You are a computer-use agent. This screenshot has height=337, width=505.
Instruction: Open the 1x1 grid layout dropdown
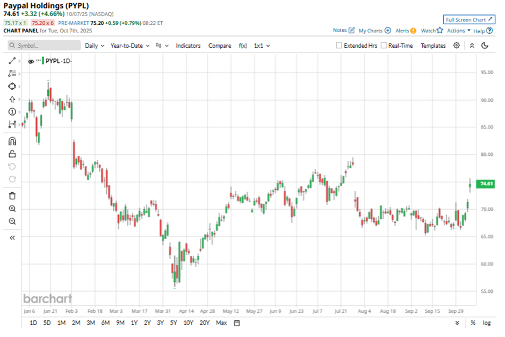[x=262, y=46]
